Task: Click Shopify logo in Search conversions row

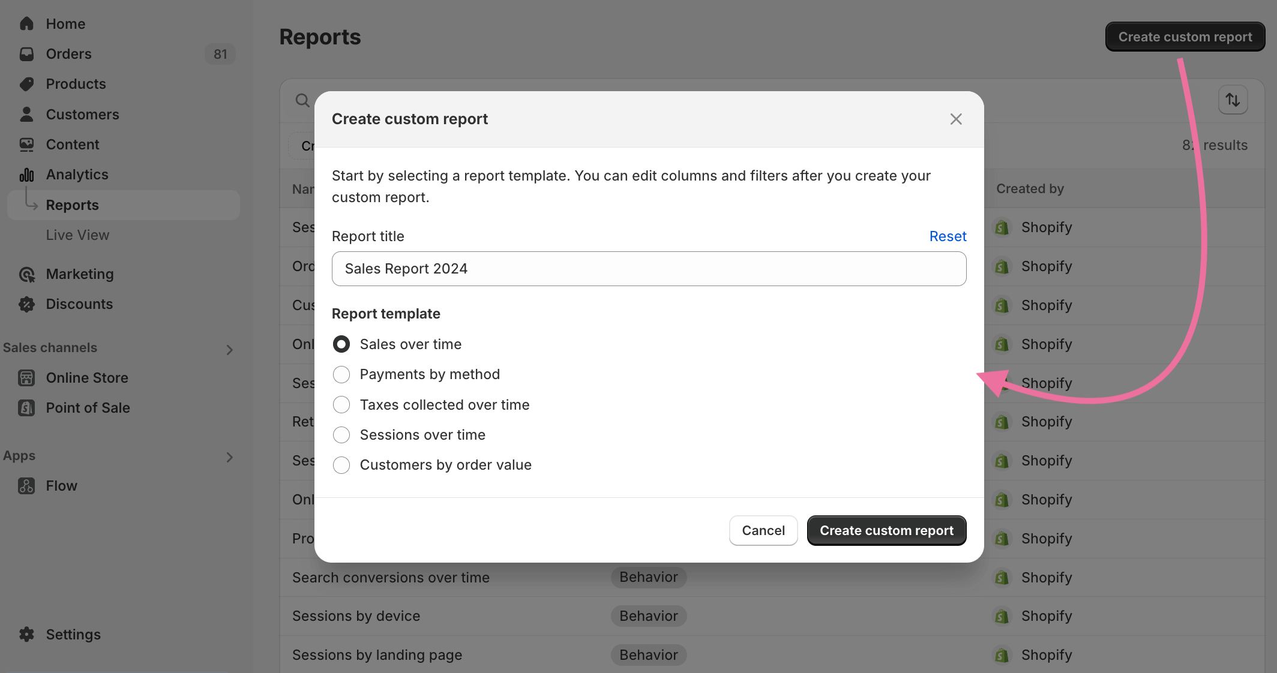Action: [x=1002, y=578]
